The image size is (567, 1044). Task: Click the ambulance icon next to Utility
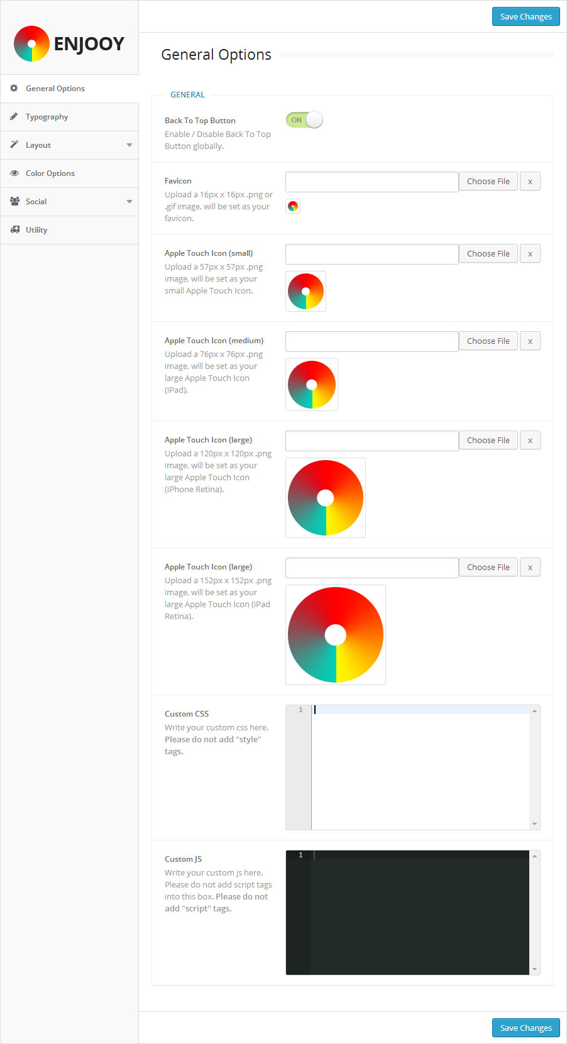coord(14,230)
